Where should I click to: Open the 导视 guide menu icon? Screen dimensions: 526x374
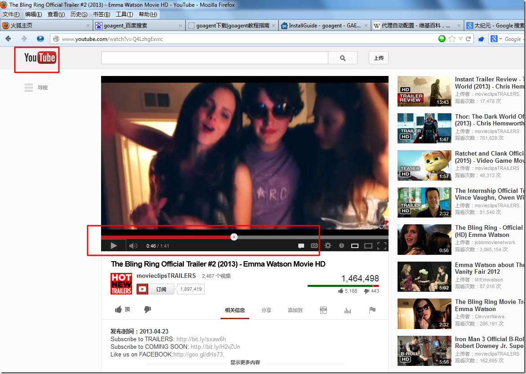[x=29, y=88]
